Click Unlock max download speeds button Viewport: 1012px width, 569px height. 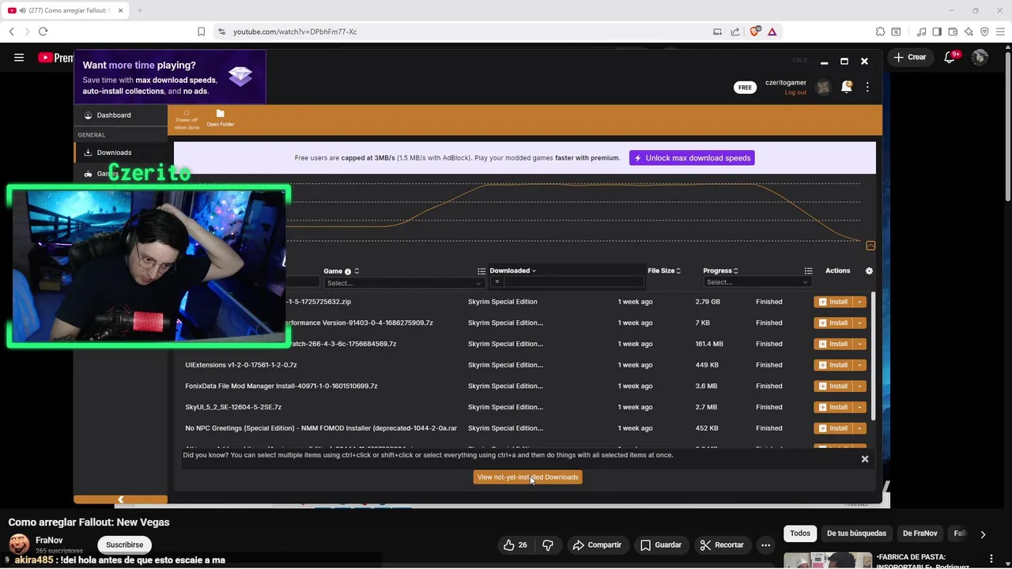pyautogui.click(x=692, y=158)
